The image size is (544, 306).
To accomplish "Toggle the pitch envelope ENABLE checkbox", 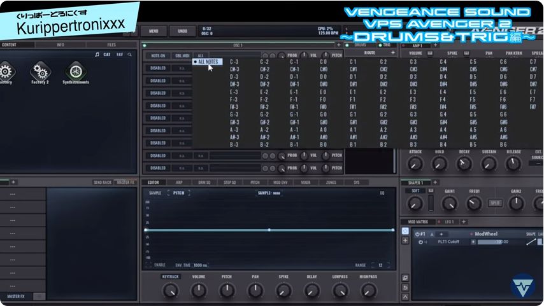I will pos(148,265).
